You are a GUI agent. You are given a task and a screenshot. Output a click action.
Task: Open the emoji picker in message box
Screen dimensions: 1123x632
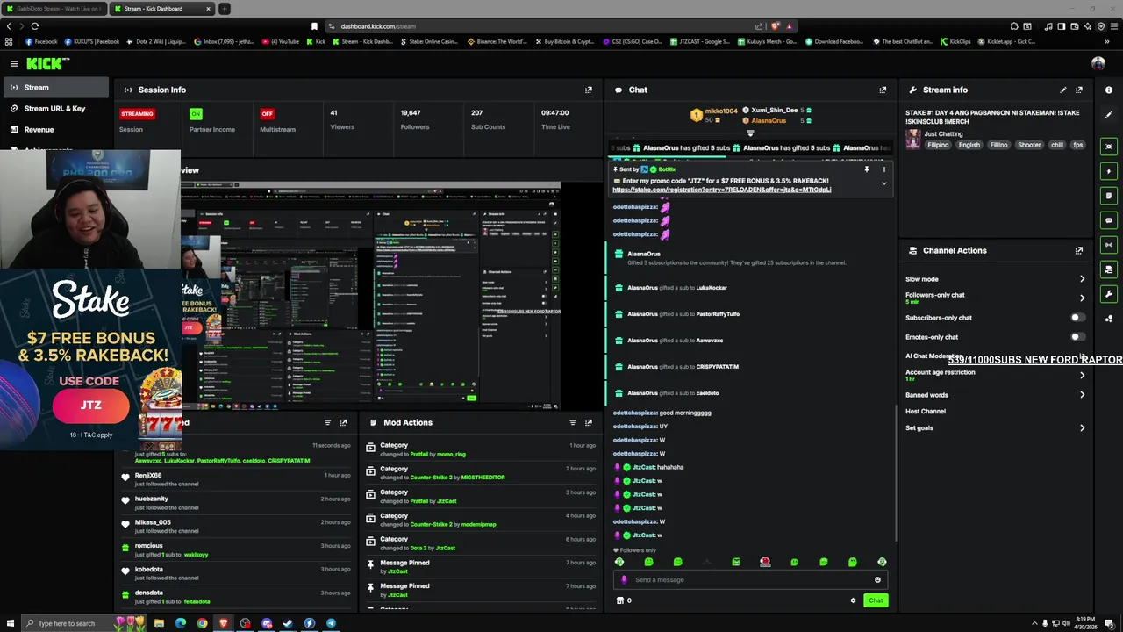point(877,579)
